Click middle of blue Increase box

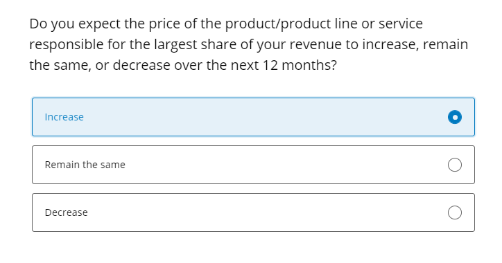coord(253,117)
